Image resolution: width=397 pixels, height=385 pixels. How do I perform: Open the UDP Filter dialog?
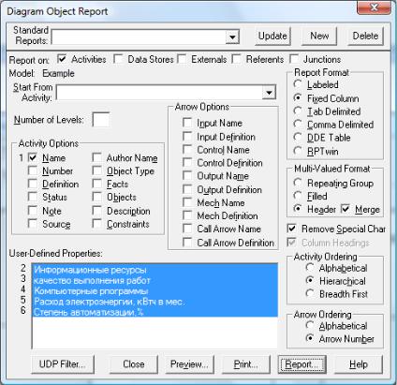(63, 364)
